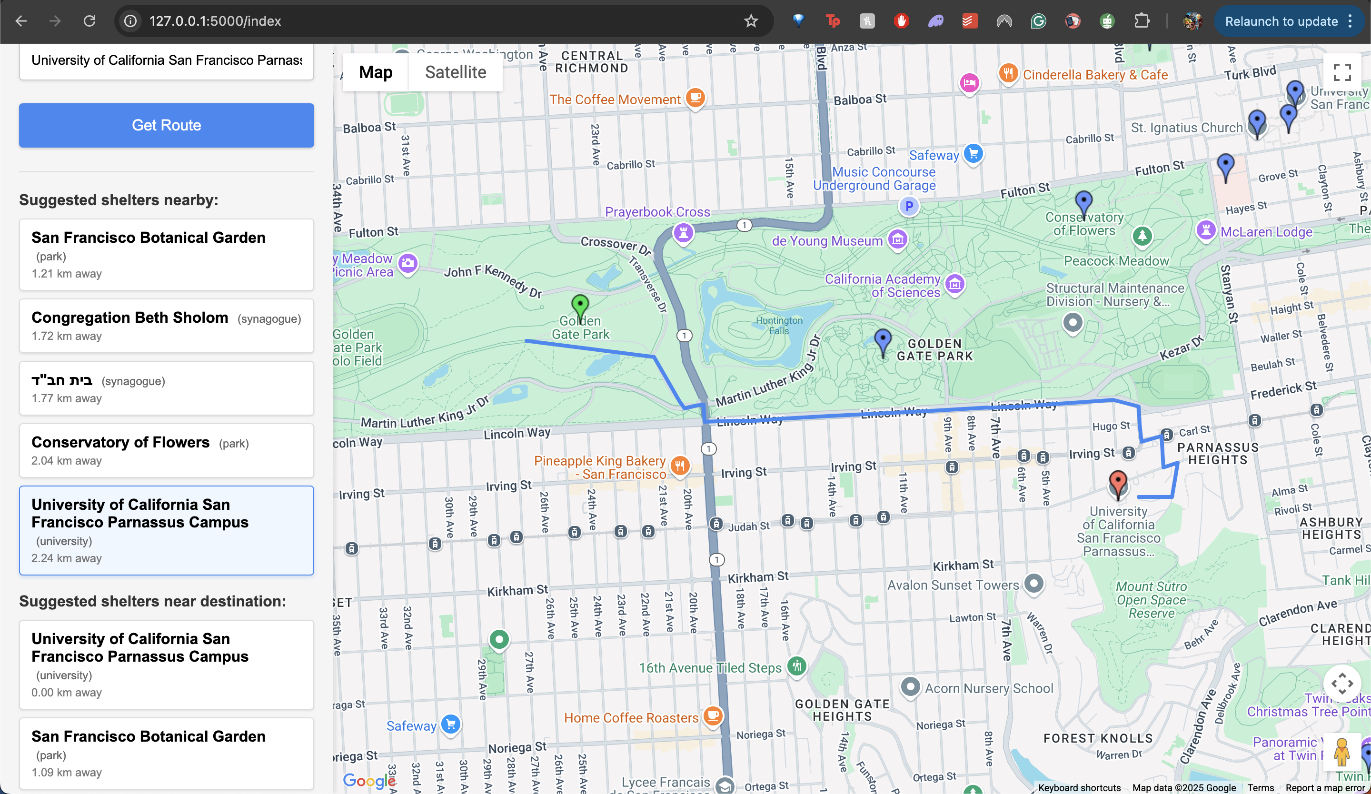The height and width of the screenshot is (794, 1371).
Task: Click the California Academy of Sciences icon
Action: 955,284
